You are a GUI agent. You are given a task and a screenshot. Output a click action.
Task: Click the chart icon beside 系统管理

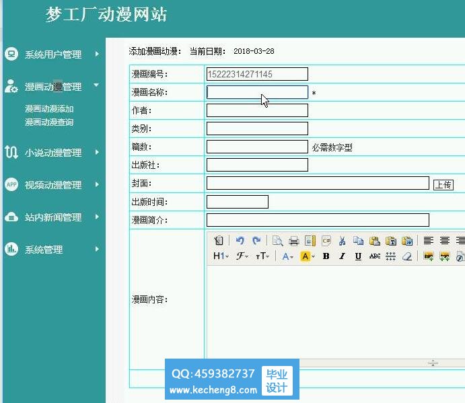click(11, 249)
